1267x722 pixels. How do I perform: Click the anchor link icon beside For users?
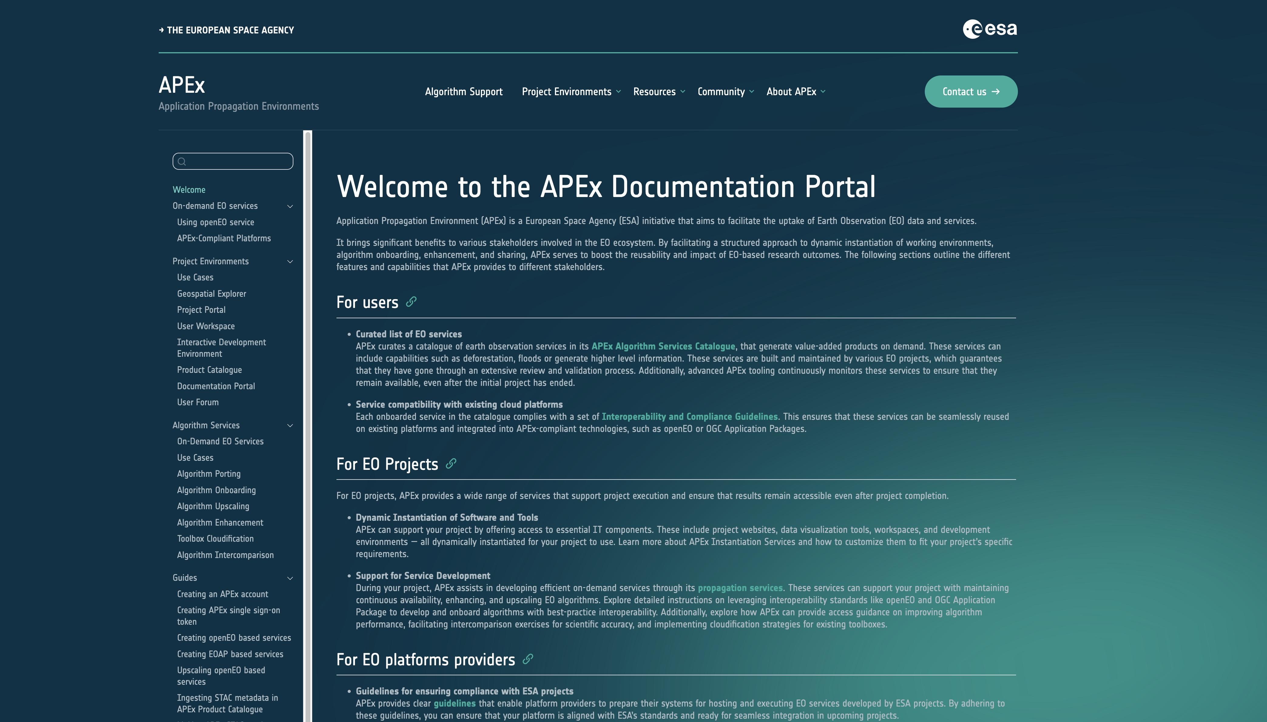[411, 302]
